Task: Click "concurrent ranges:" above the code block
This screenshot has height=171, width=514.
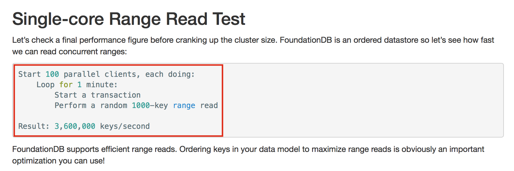Action: (x=93, y=52)
